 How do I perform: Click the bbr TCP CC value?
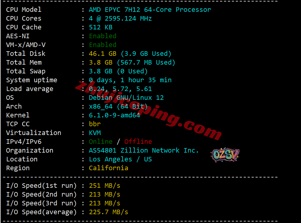(x=95, y=124)
